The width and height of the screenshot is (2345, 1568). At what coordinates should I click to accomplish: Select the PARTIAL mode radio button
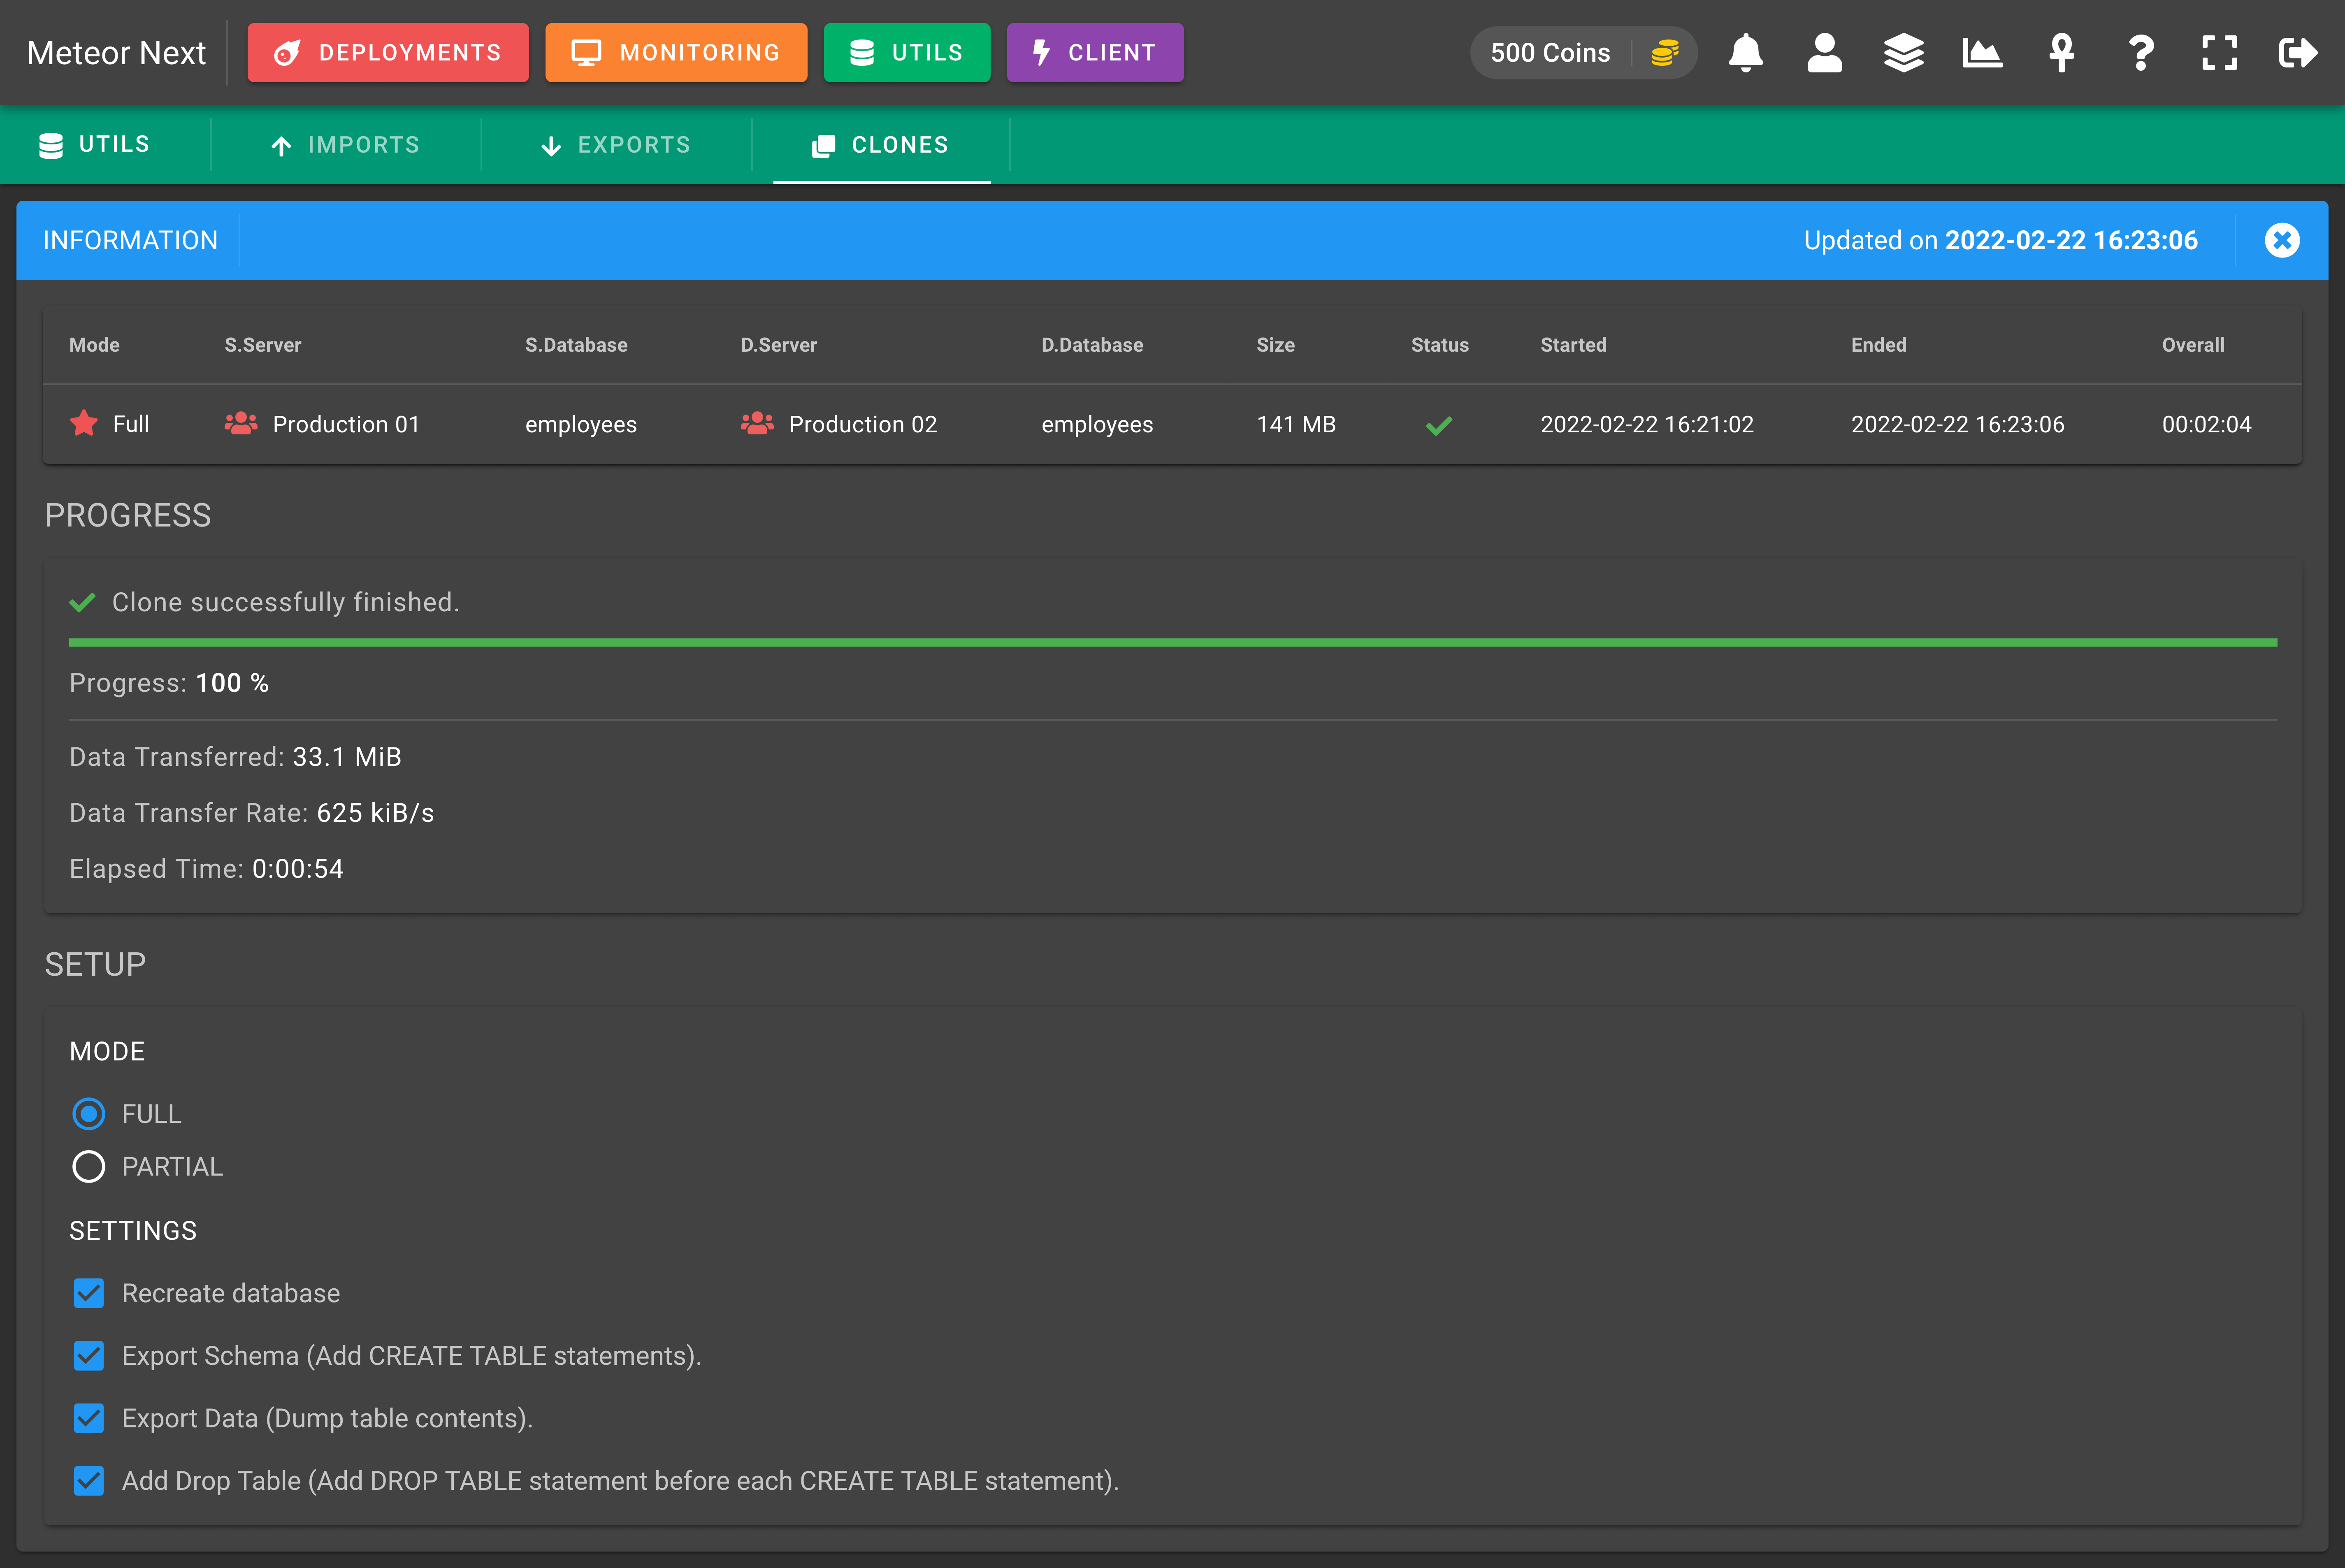[89, 1167]
